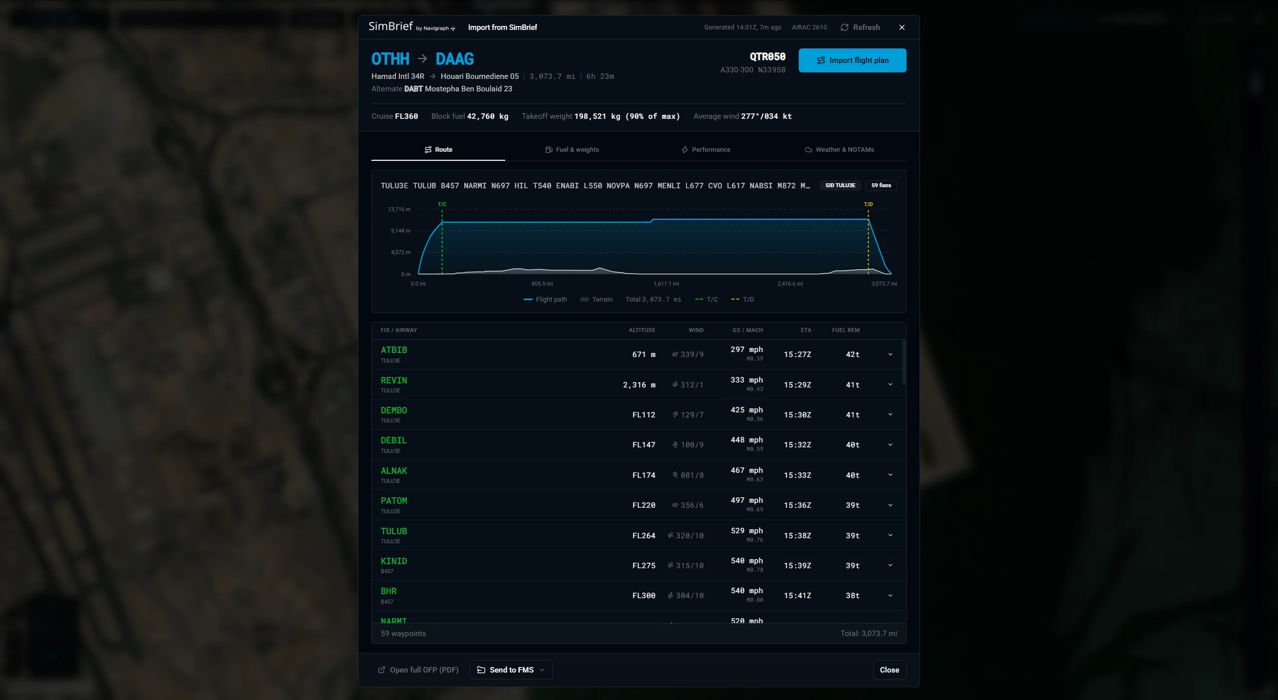Click the wind icon in REVIN row

click(x=675, y=384)
